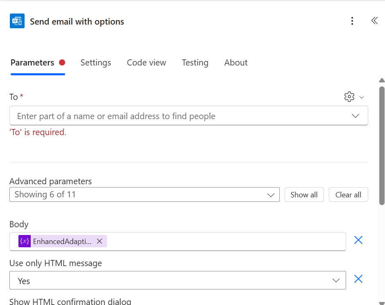Screen dimensions: 385x305
Task: Click the Clear all button
Action: (349, 194)
